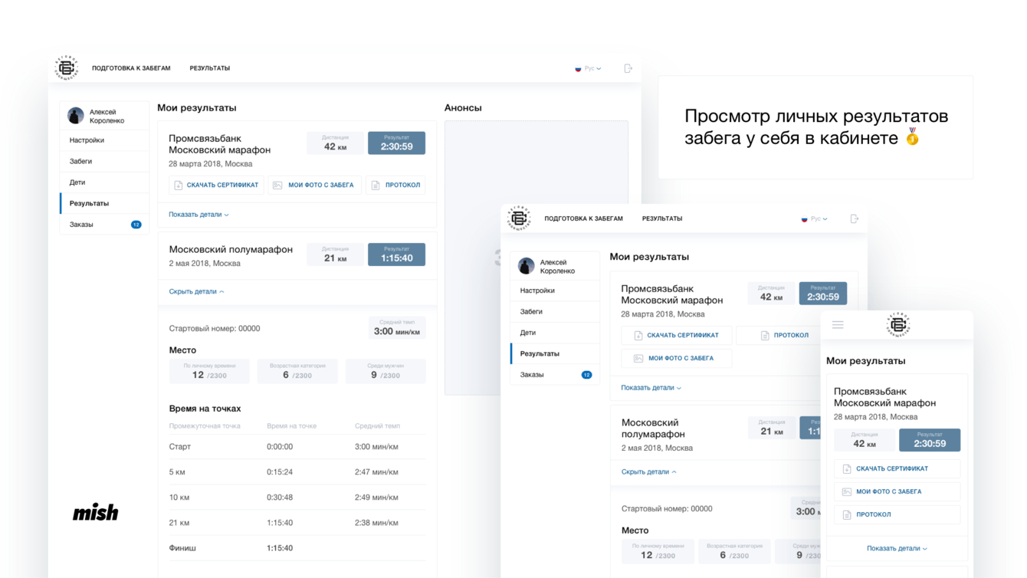Expand Показать детали in the mobile view
Screen dimensions: 1027x578
[897, 548]
